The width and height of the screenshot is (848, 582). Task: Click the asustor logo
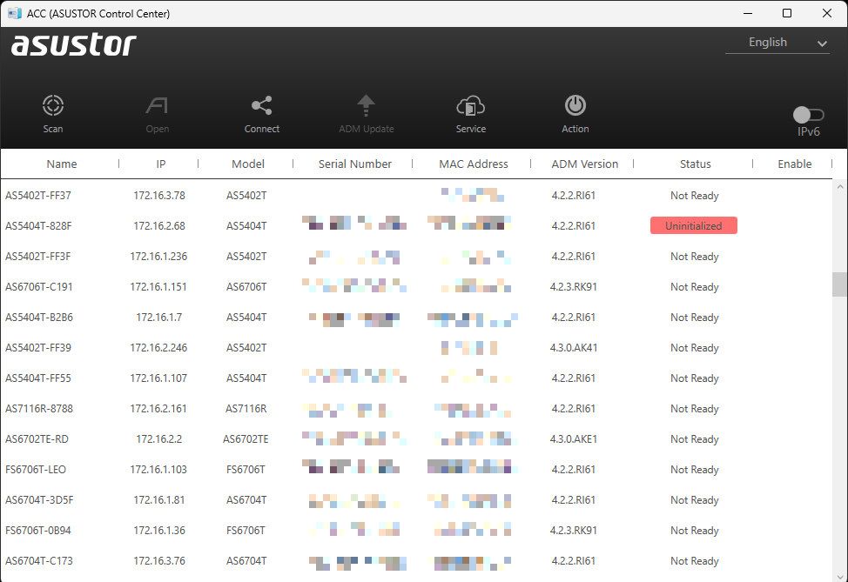74,44
